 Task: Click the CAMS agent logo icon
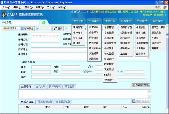pos(4,15)
